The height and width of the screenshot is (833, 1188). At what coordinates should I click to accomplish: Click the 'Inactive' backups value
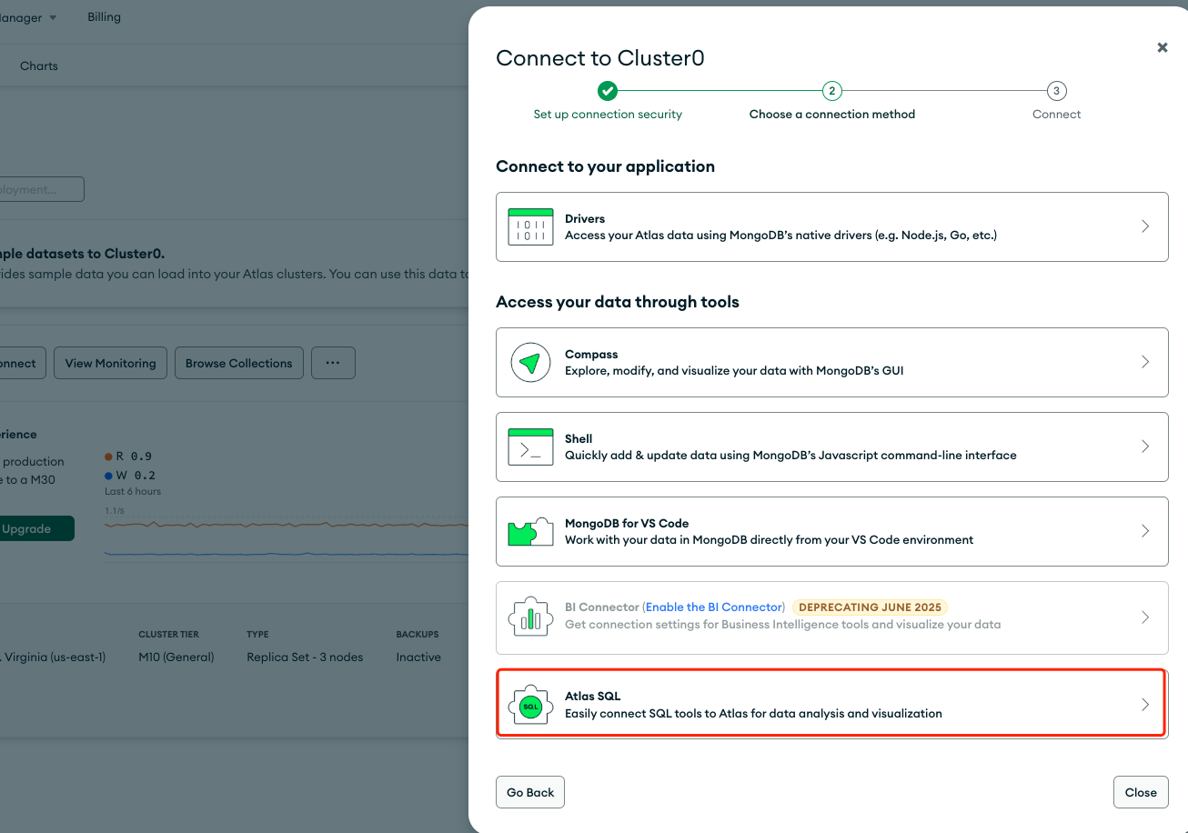(418, 657)
